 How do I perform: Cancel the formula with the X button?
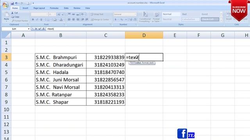[36, 29]
